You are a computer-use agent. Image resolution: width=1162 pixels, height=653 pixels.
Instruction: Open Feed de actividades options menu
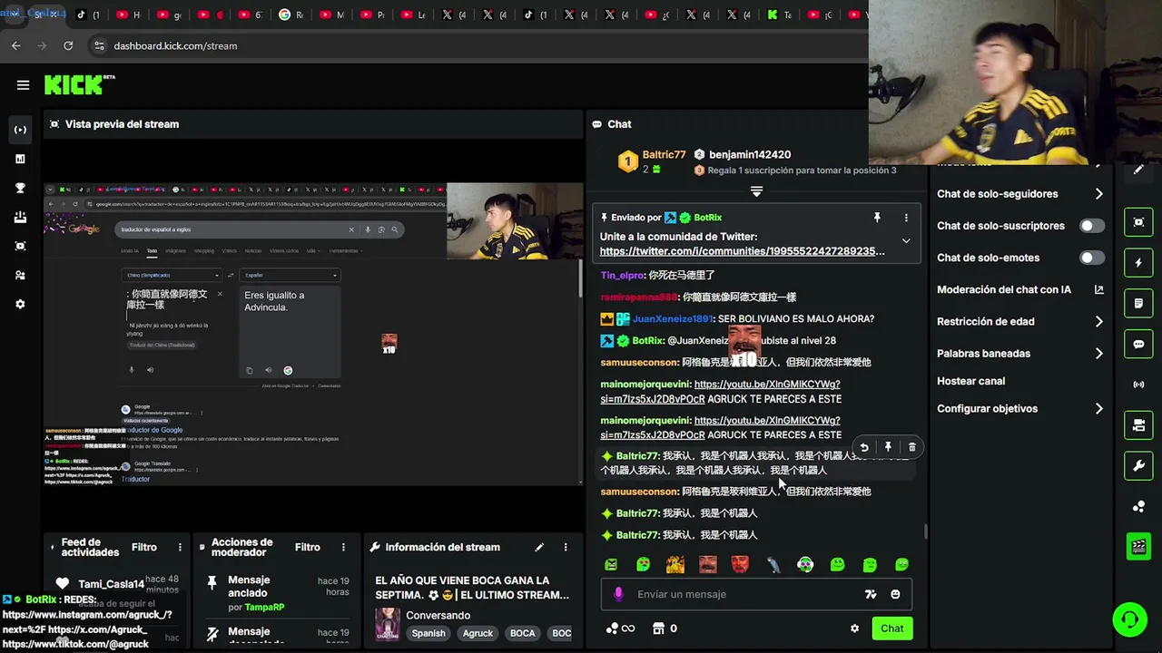[x=180, y=547]
